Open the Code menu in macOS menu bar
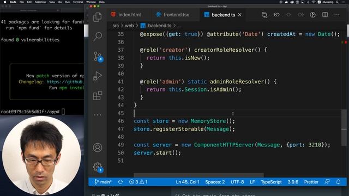Viewport: 349px width, 196px height. [x=13, y=2]
